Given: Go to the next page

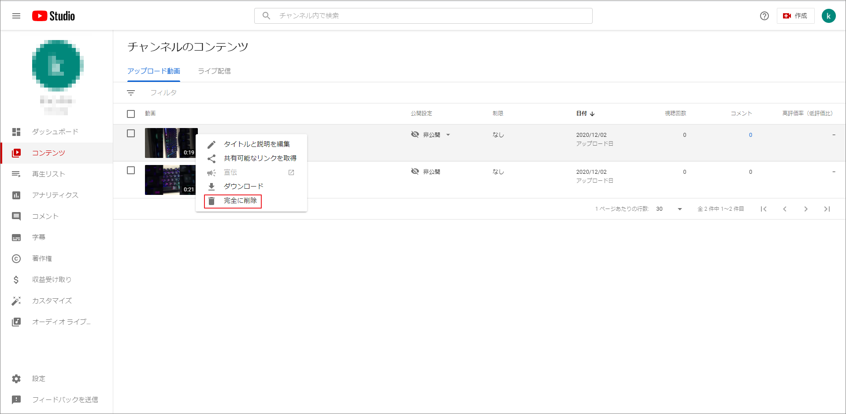Looking at the screenshot, I should [806, 209].
